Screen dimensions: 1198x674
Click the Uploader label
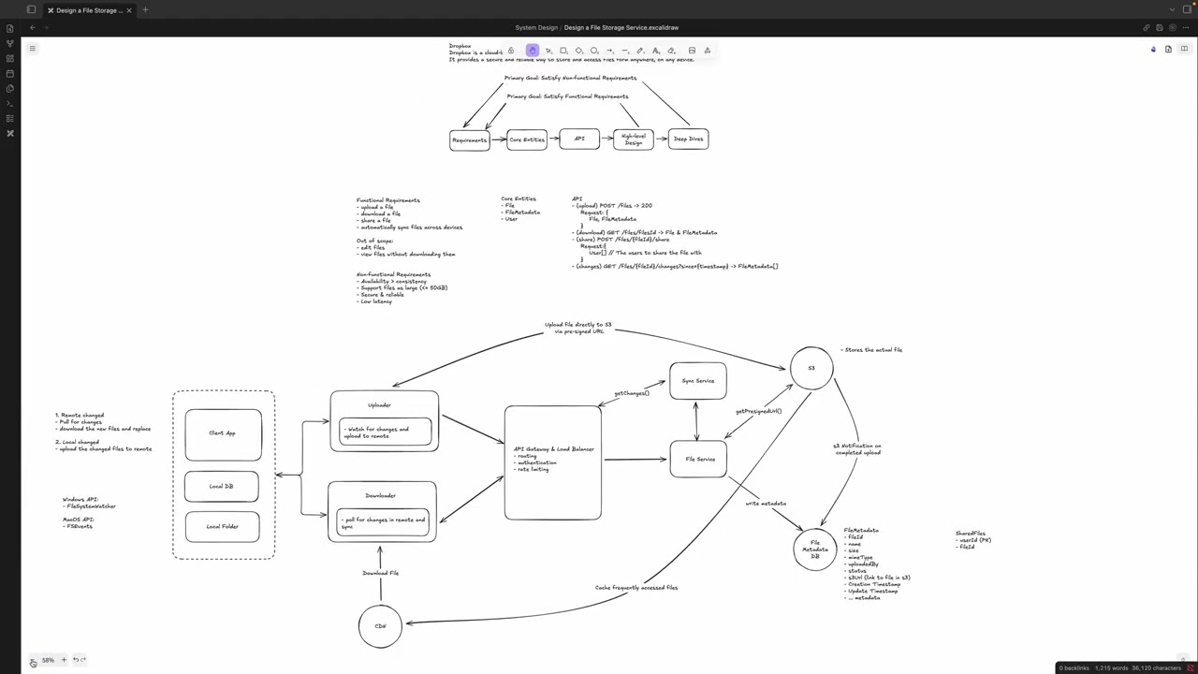click(x=379, y=405)
